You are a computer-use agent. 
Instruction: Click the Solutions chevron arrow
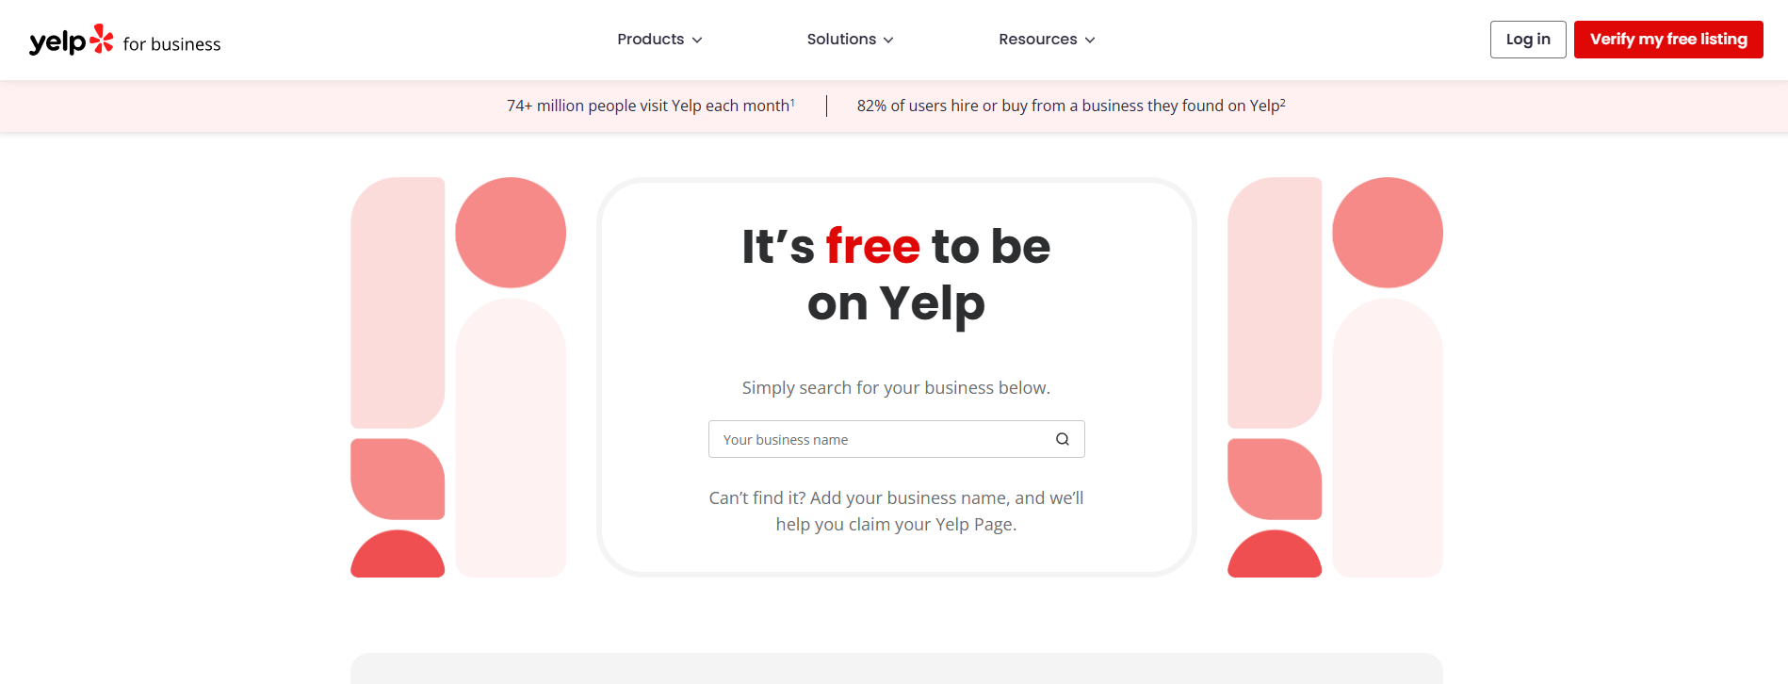889,40
